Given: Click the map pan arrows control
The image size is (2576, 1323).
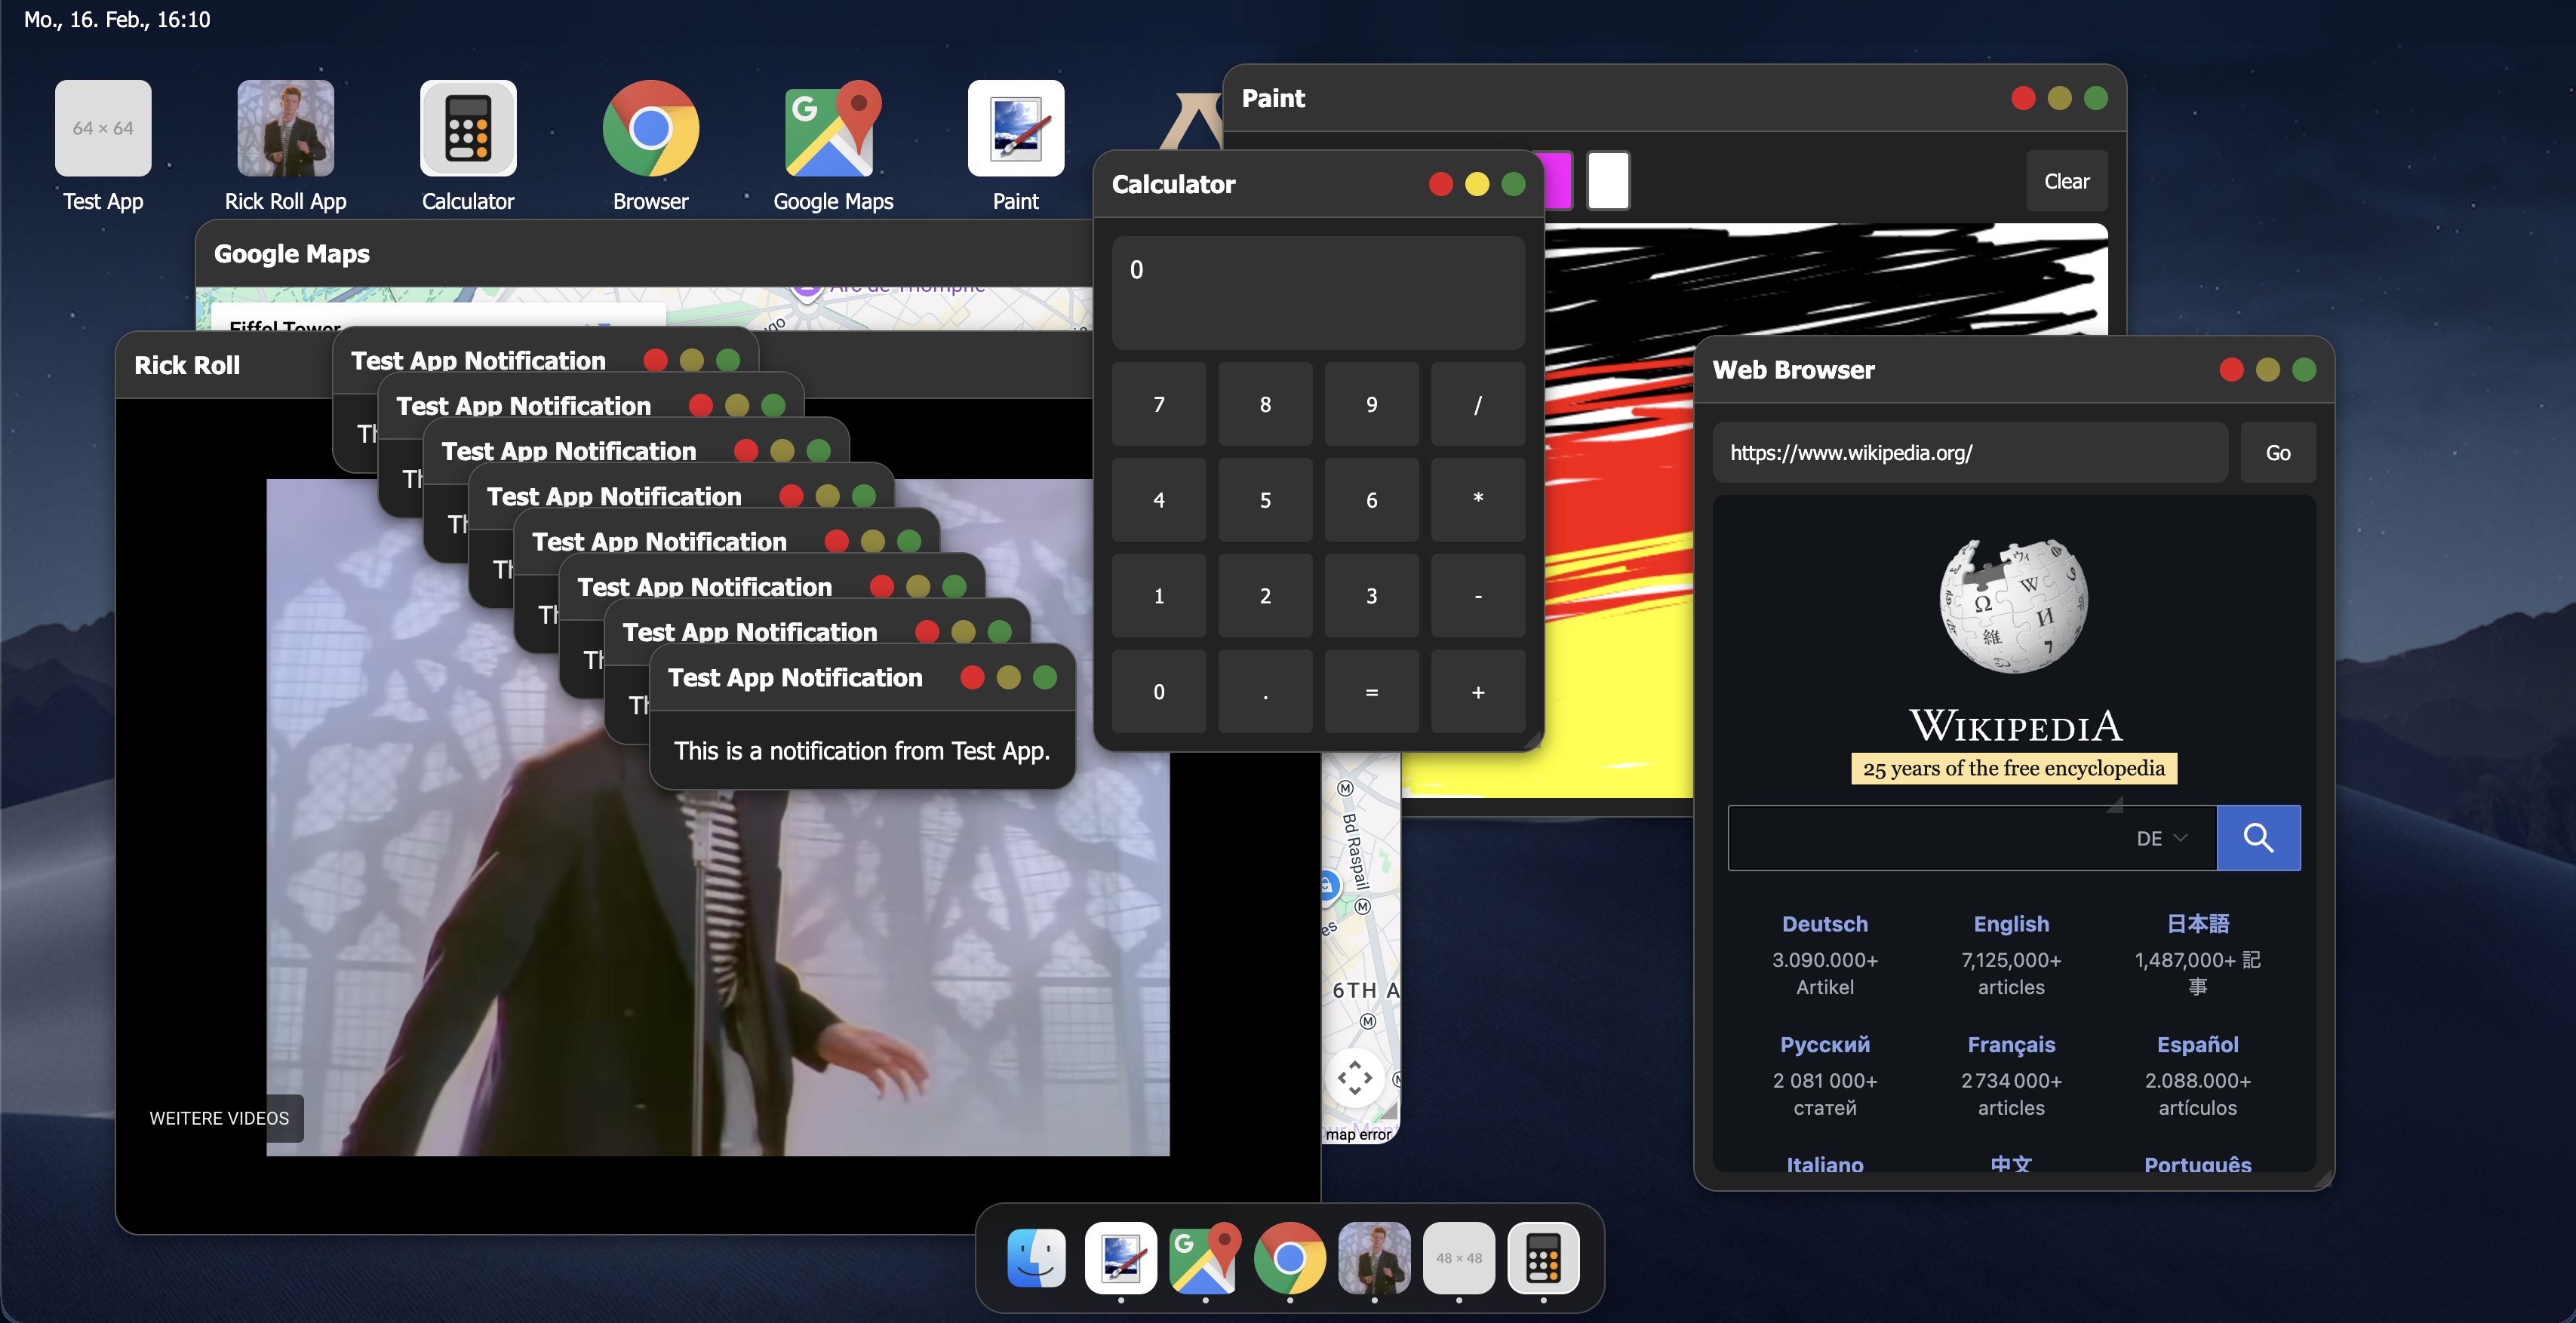Looking at the screenshot, I should click(x=1354, y=1078).
